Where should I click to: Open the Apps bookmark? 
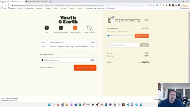4,8
